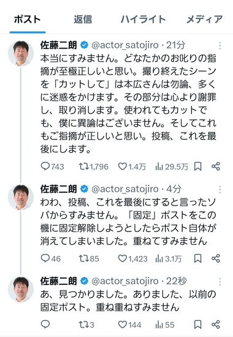Viewport: 233px width, 337px height.
Task: Open more options on the 22秒 post
Action: pyautogui.click(x=220, y=281)
